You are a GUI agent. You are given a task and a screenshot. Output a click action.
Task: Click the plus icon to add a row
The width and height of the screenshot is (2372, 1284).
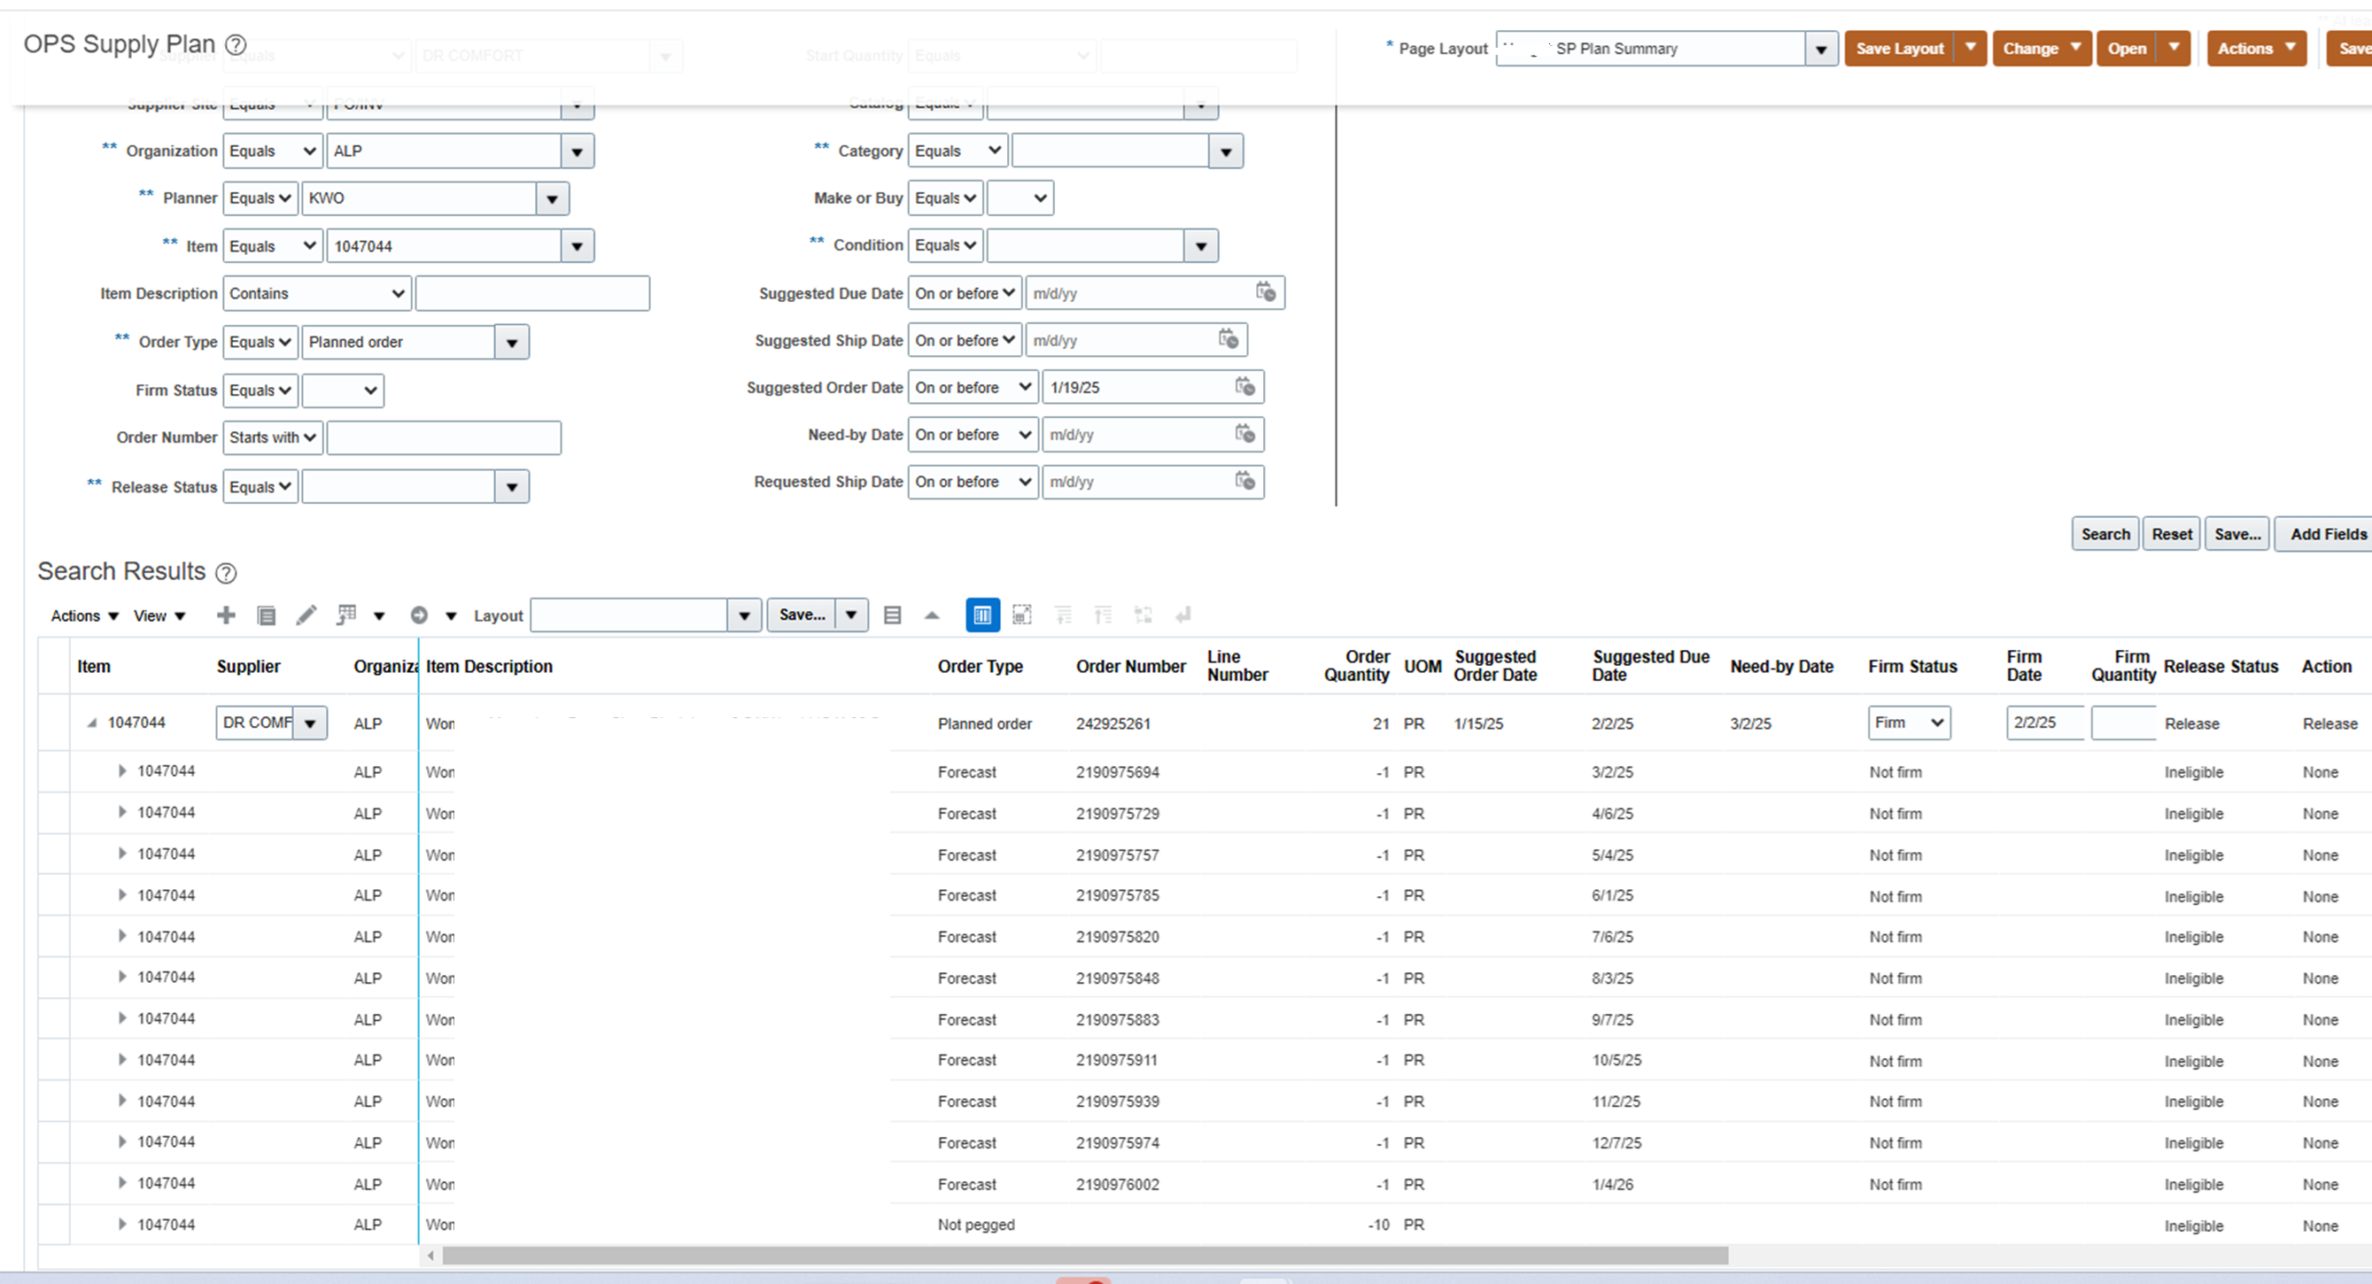click(x=226, y=615)
